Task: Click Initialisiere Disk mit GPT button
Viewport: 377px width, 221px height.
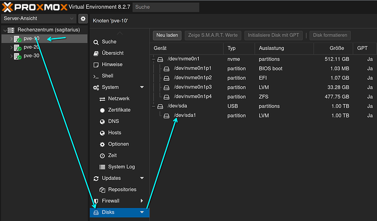Action: pos(273,35)
